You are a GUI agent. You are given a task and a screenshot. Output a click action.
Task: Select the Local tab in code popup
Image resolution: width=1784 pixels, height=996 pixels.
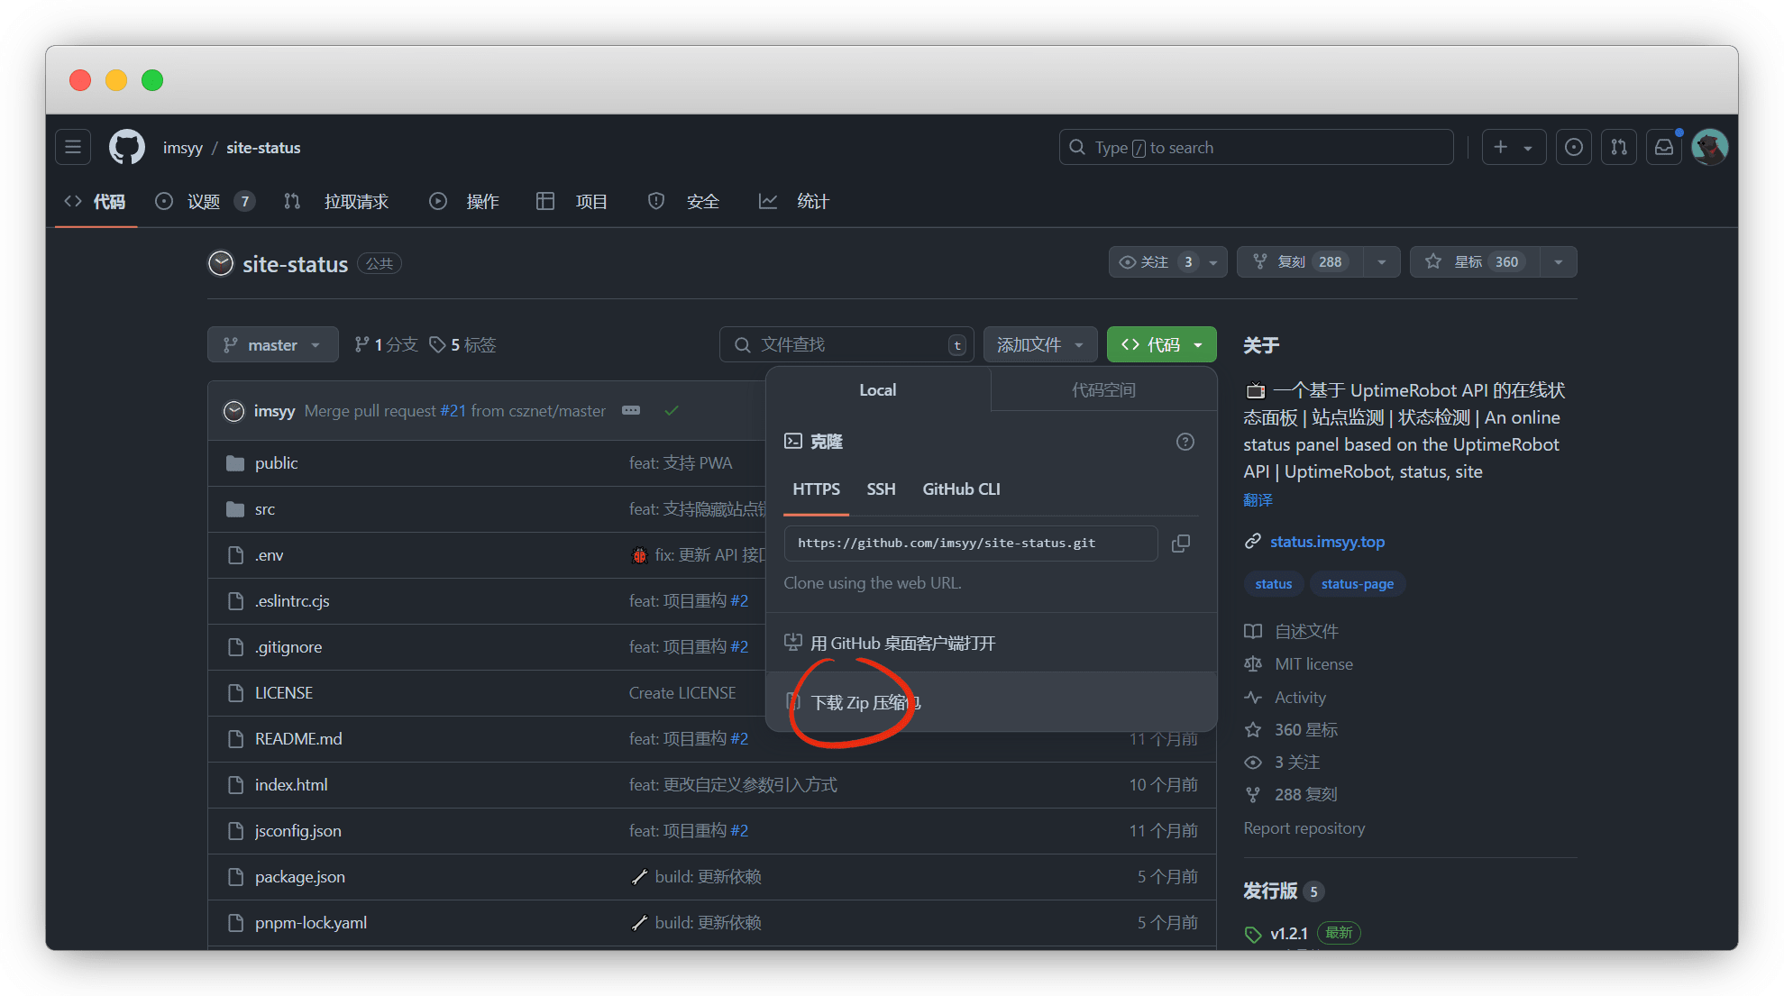tap(877, 390)
